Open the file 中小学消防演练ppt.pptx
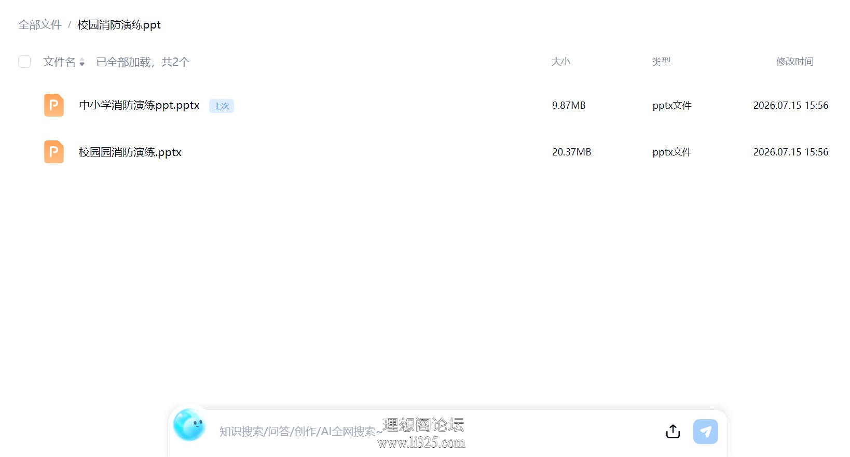850x457 pixels. click(139, 105)
